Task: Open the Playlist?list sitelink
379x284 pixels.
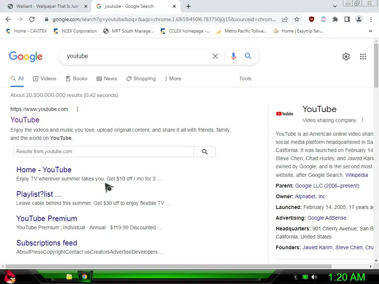Action: (38, 194)
